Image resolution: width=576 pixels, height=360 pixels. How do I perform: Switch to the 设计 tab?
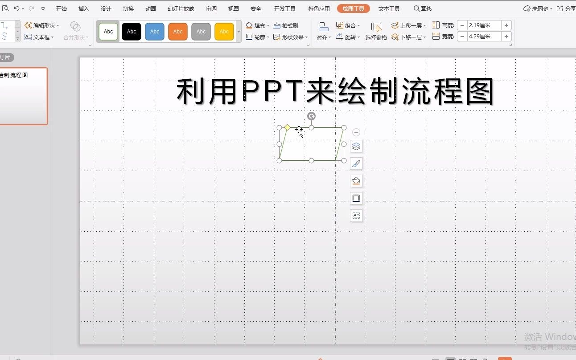(106, 8)
